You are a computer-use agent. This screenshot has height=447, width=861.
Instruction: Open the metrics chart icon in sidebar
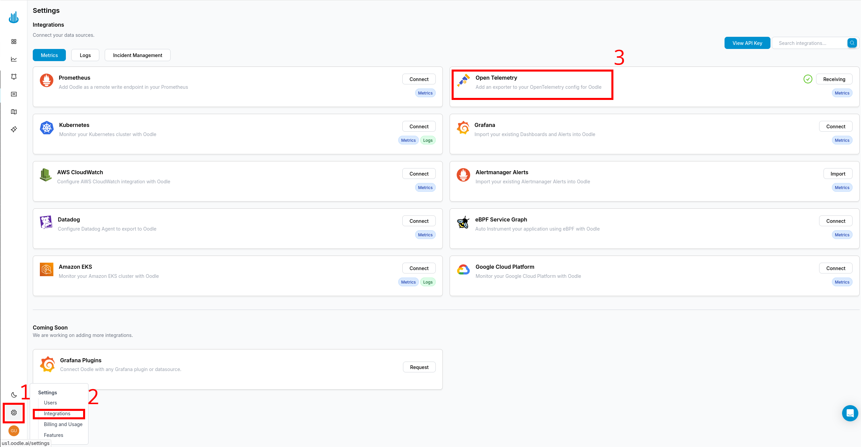tap(14, 59)
